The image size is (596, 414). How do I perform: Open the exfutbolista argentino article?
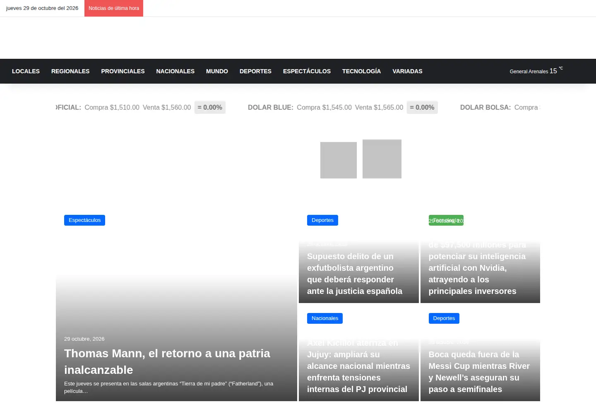point(355,274)
